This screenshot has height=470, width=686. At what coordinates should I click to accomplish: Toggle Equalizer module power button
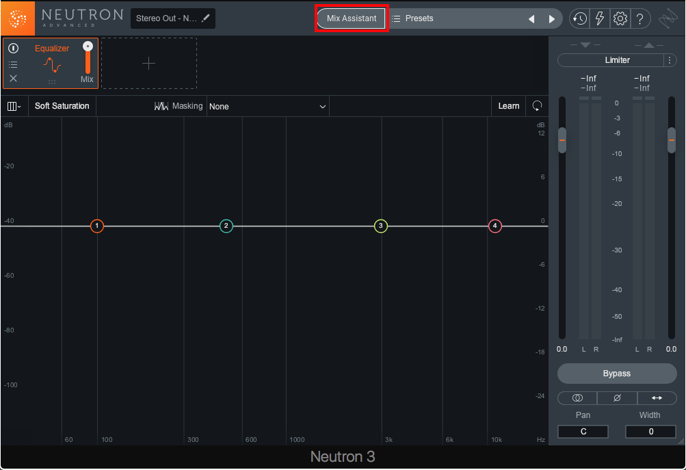point(14,48)
